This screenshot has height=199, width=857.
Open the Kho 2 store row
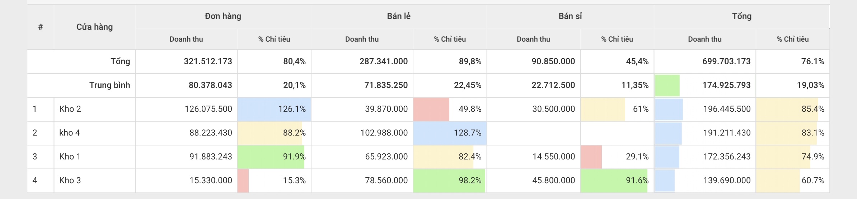coord(70,109)
